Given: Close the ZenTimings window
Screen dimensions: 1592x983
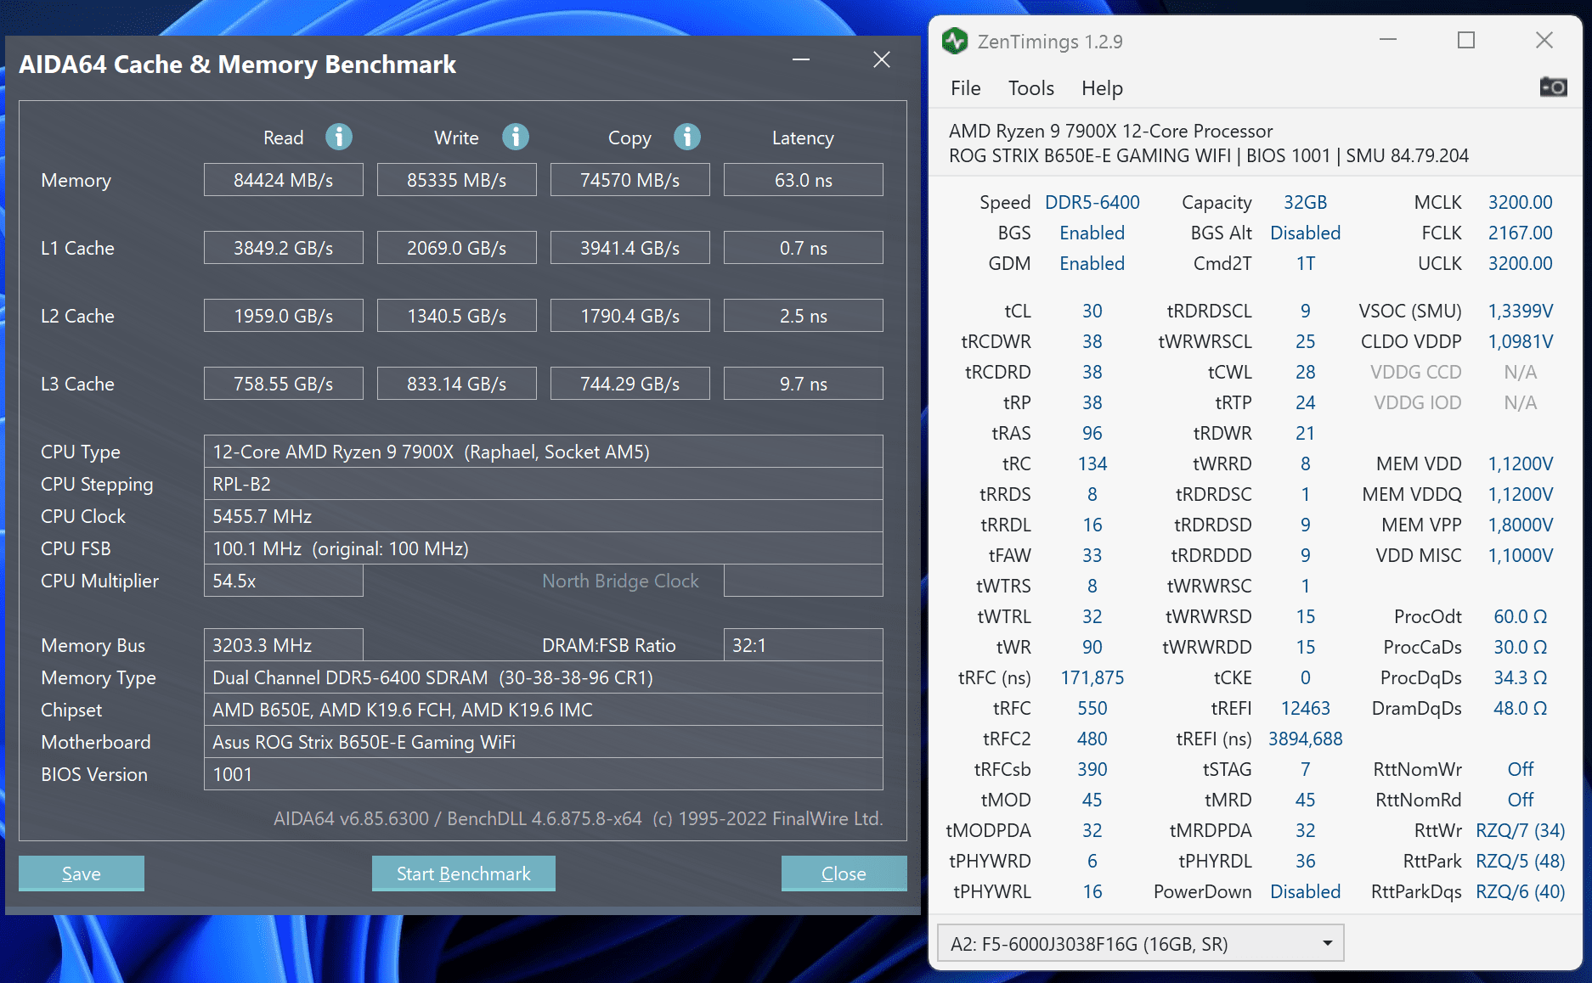Looking at the screenshot, I should (1544, 40).
